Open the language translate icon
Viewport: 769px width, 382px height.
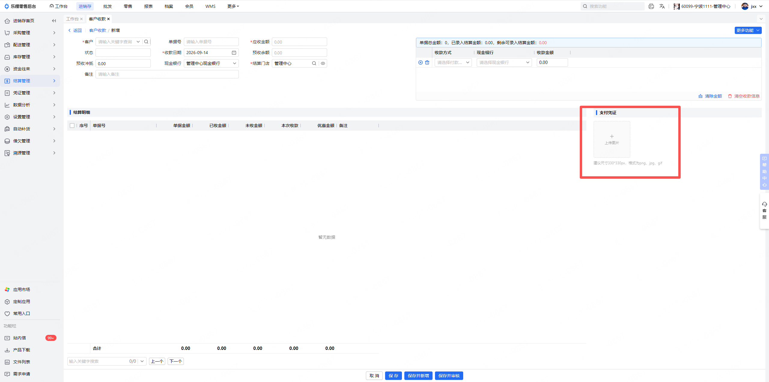click(x=662, y=6)
